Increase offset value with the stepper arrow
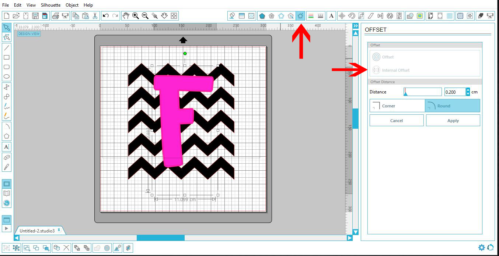Screen dimensions: 499x256 pyautogui.click(x=467, y=90)
